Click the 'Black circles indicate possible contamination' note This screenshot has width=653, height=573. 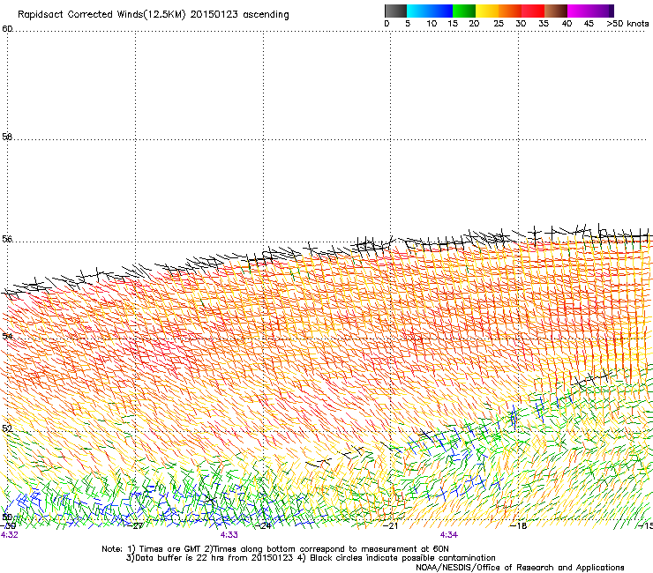(x=397, y=558)
